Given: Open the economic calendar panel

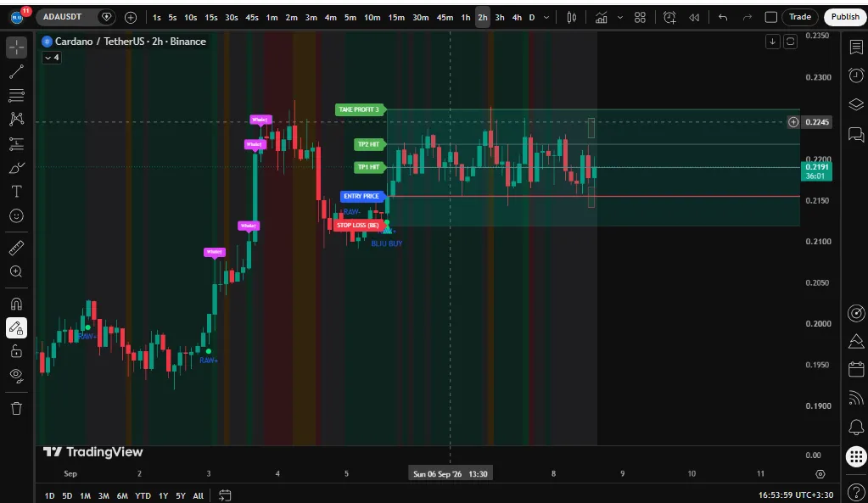Looking at the screenshot, I should [856, 368].
